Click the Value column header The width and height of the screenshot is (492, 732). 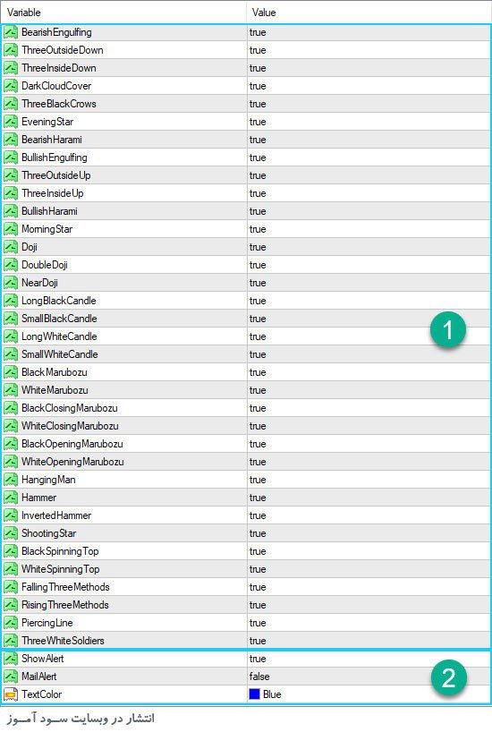coord(369,13)
